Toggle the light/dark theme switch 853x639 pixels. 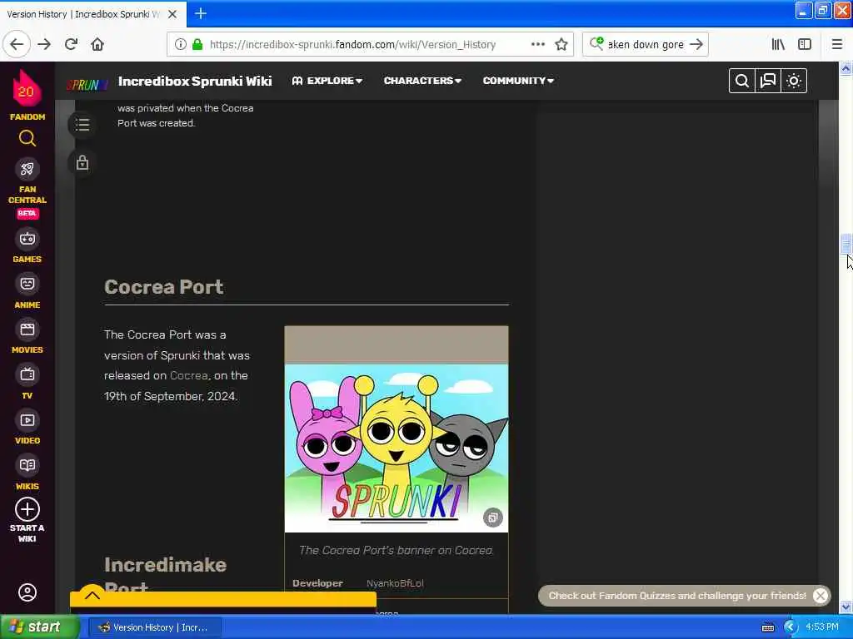tap(794, 81)
